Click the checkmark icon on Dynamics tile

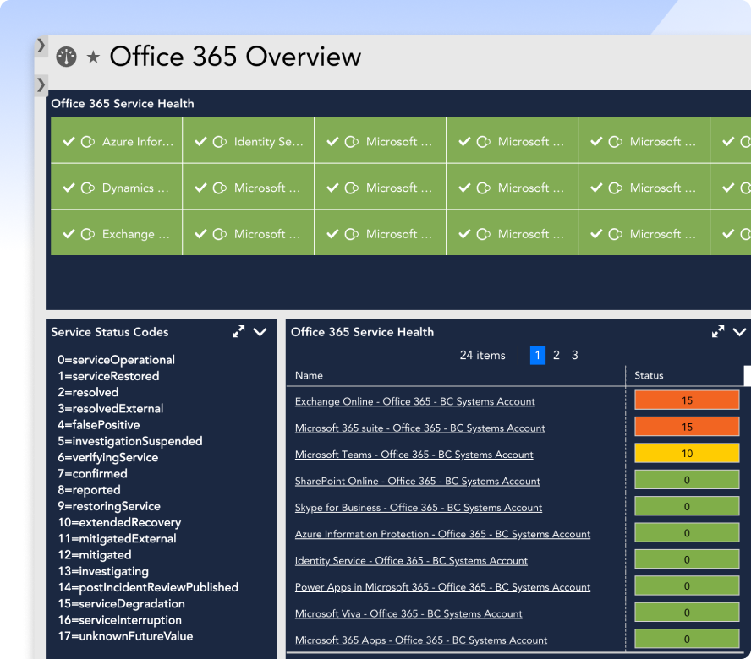pyautogui.click(x=69, y=188)
